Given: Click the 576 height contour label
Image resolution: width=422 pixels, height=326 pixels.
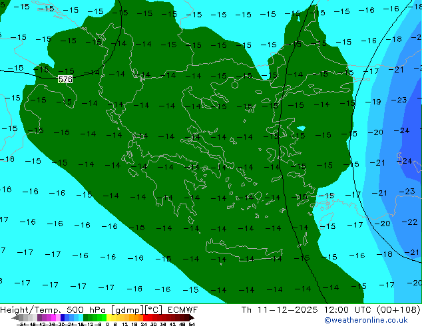Looking at the screenshot, I should pyautogui.click(x=65, y=79).
